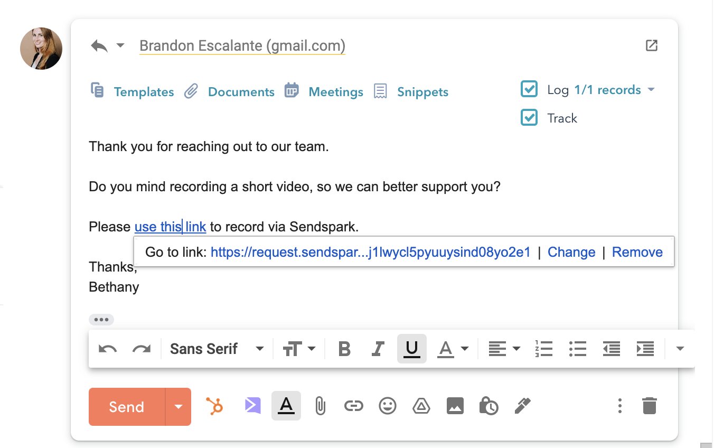
Task: Open the text size dropdown
Action: pyautogui.click(x=299, y=349)
